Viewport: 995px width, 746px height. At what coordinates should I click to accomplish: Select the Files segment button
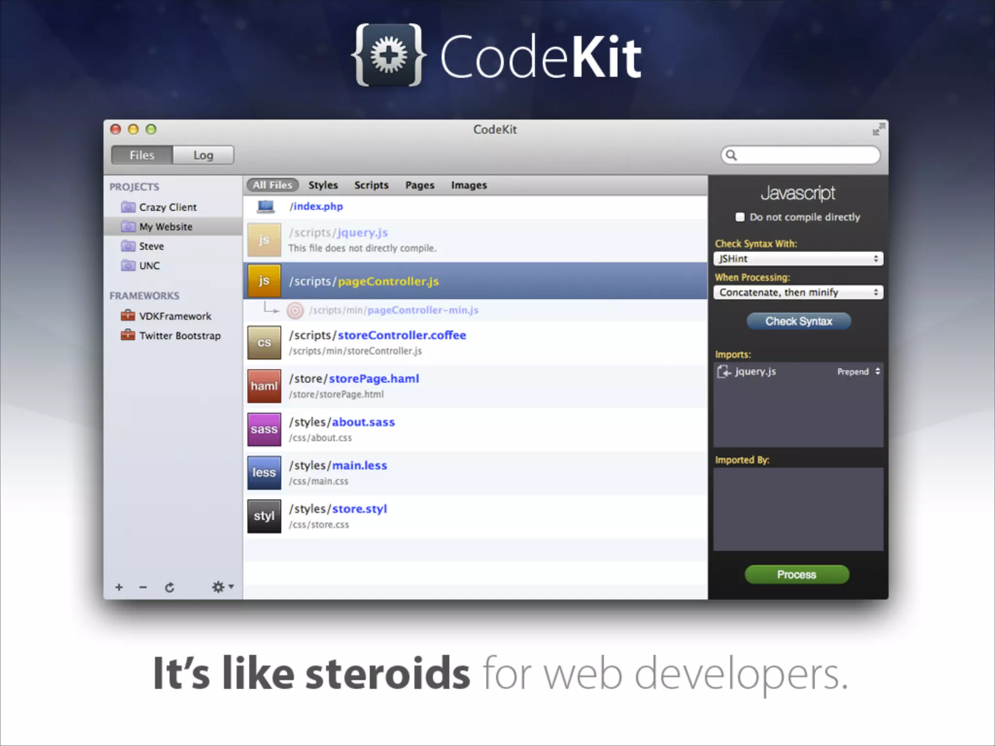tap(142, 155)
